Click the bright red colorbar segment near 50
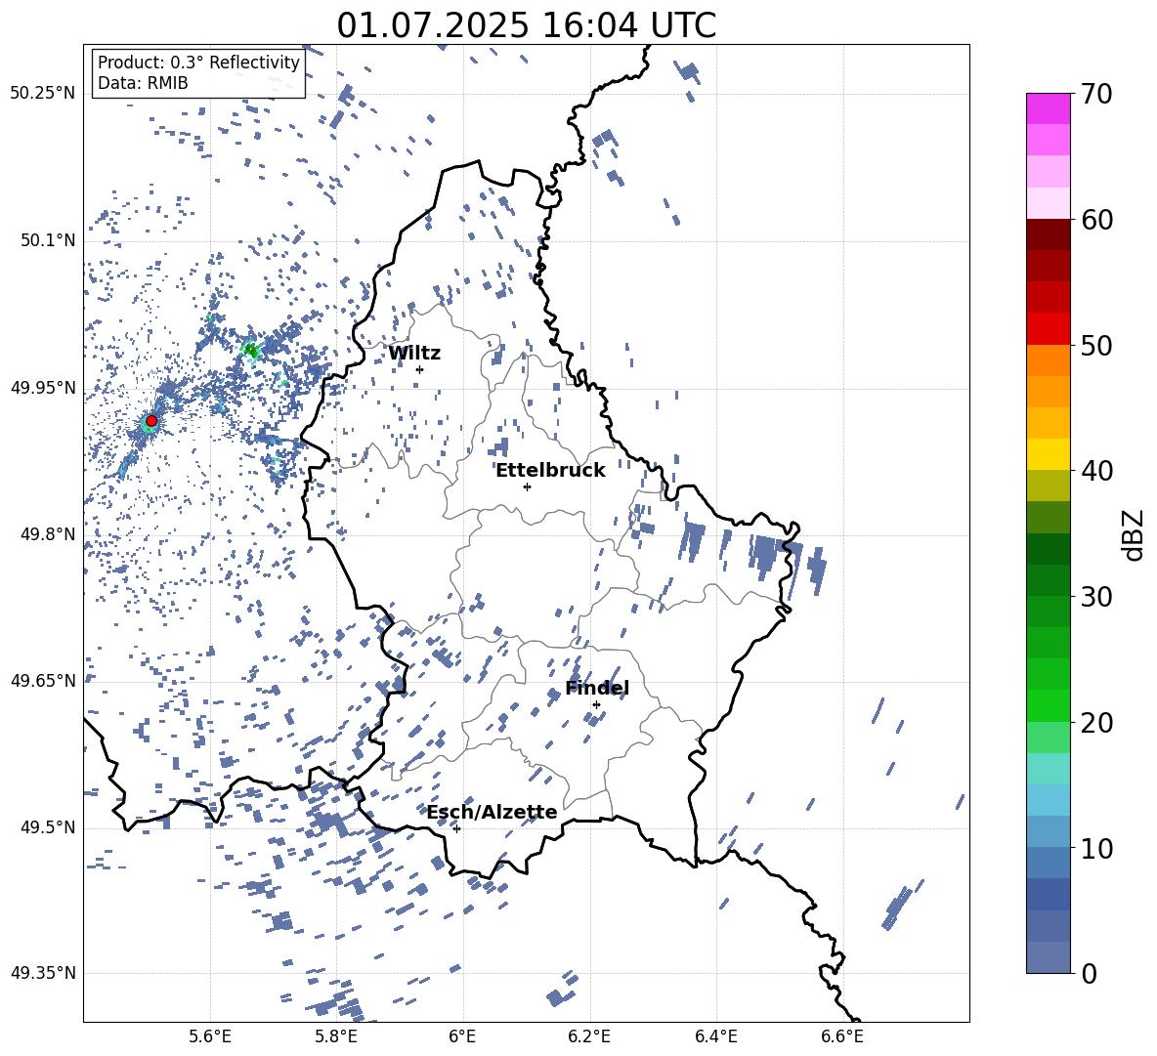1157x1056 pixels. click(x=1049, y=329)
